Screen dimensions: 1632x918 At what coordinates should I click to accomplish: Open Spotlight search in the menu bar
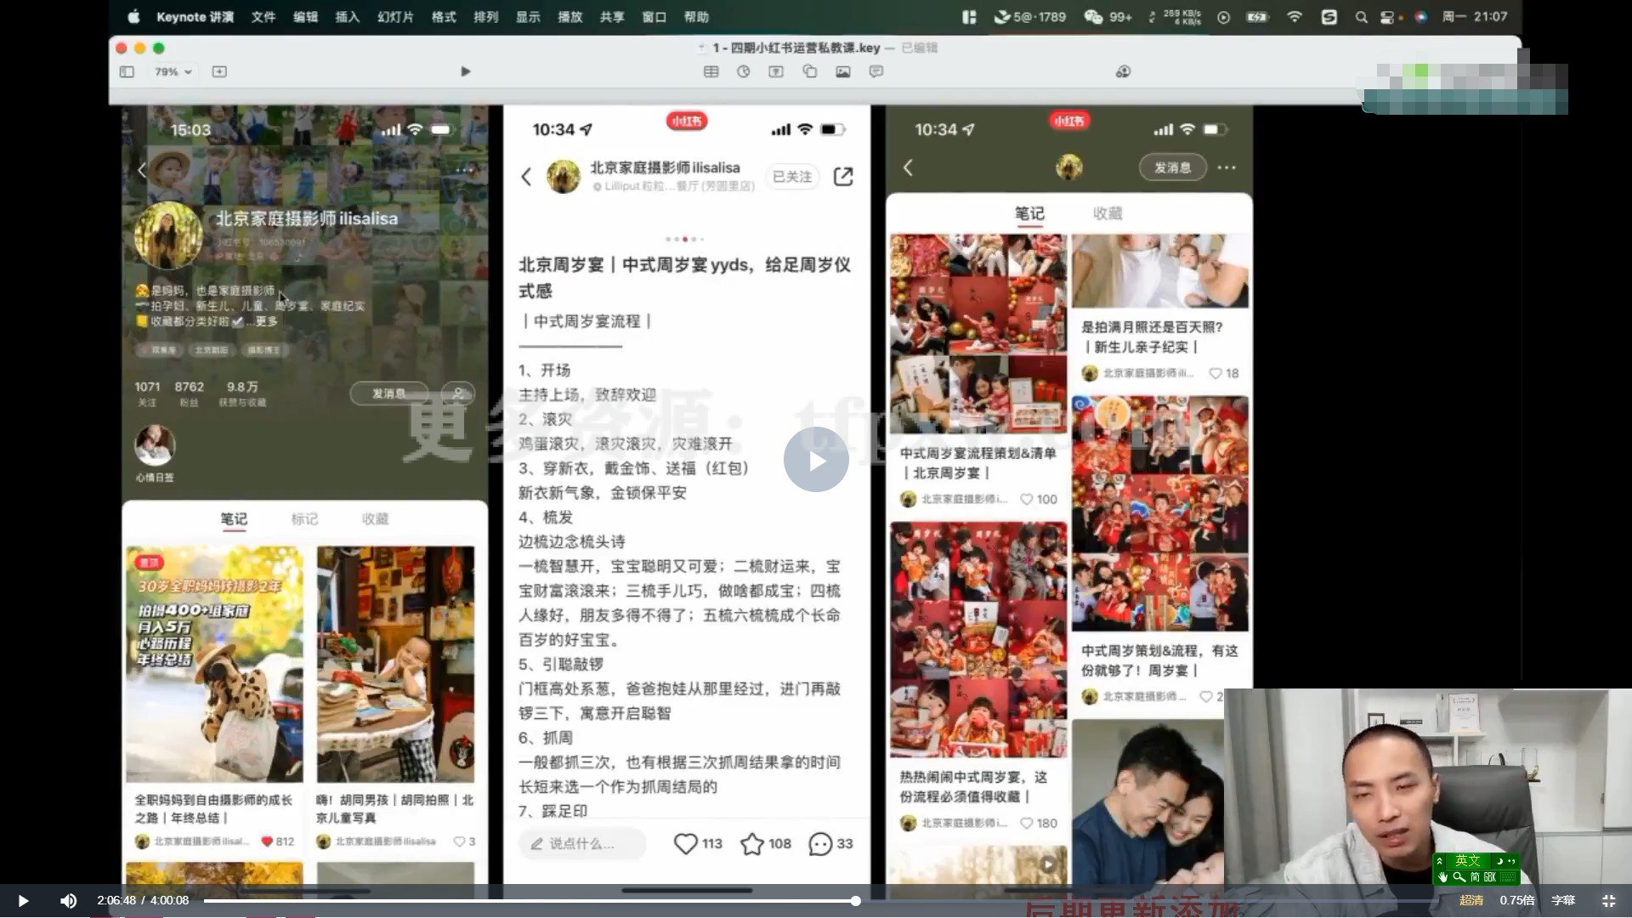tap(1361, 16)
